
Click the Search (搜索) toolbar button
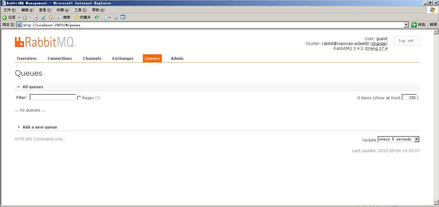(x=64, y=17)
